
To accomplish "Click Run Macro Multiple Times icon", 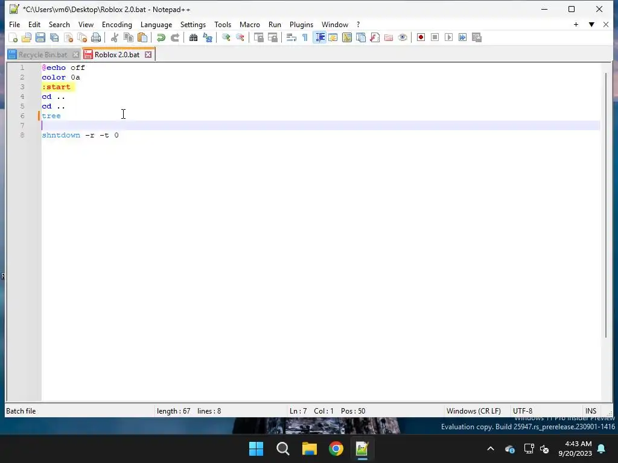I will point(462,37).
